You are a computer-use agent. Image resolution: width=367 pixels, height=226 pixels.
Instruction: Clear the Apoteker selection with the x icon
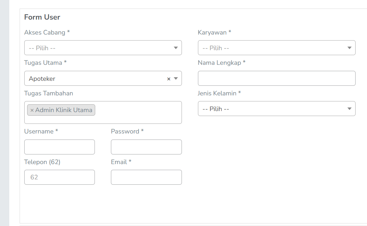[x=169, y=79]
